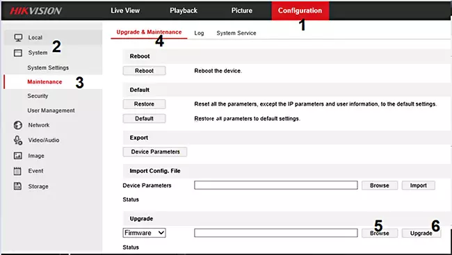Click the Import button
The height and width of the screenshot is (255, 452).
click(418, 186)
